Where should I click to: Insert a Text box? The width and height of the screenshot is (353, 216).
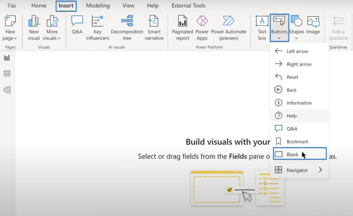[262, 28]
